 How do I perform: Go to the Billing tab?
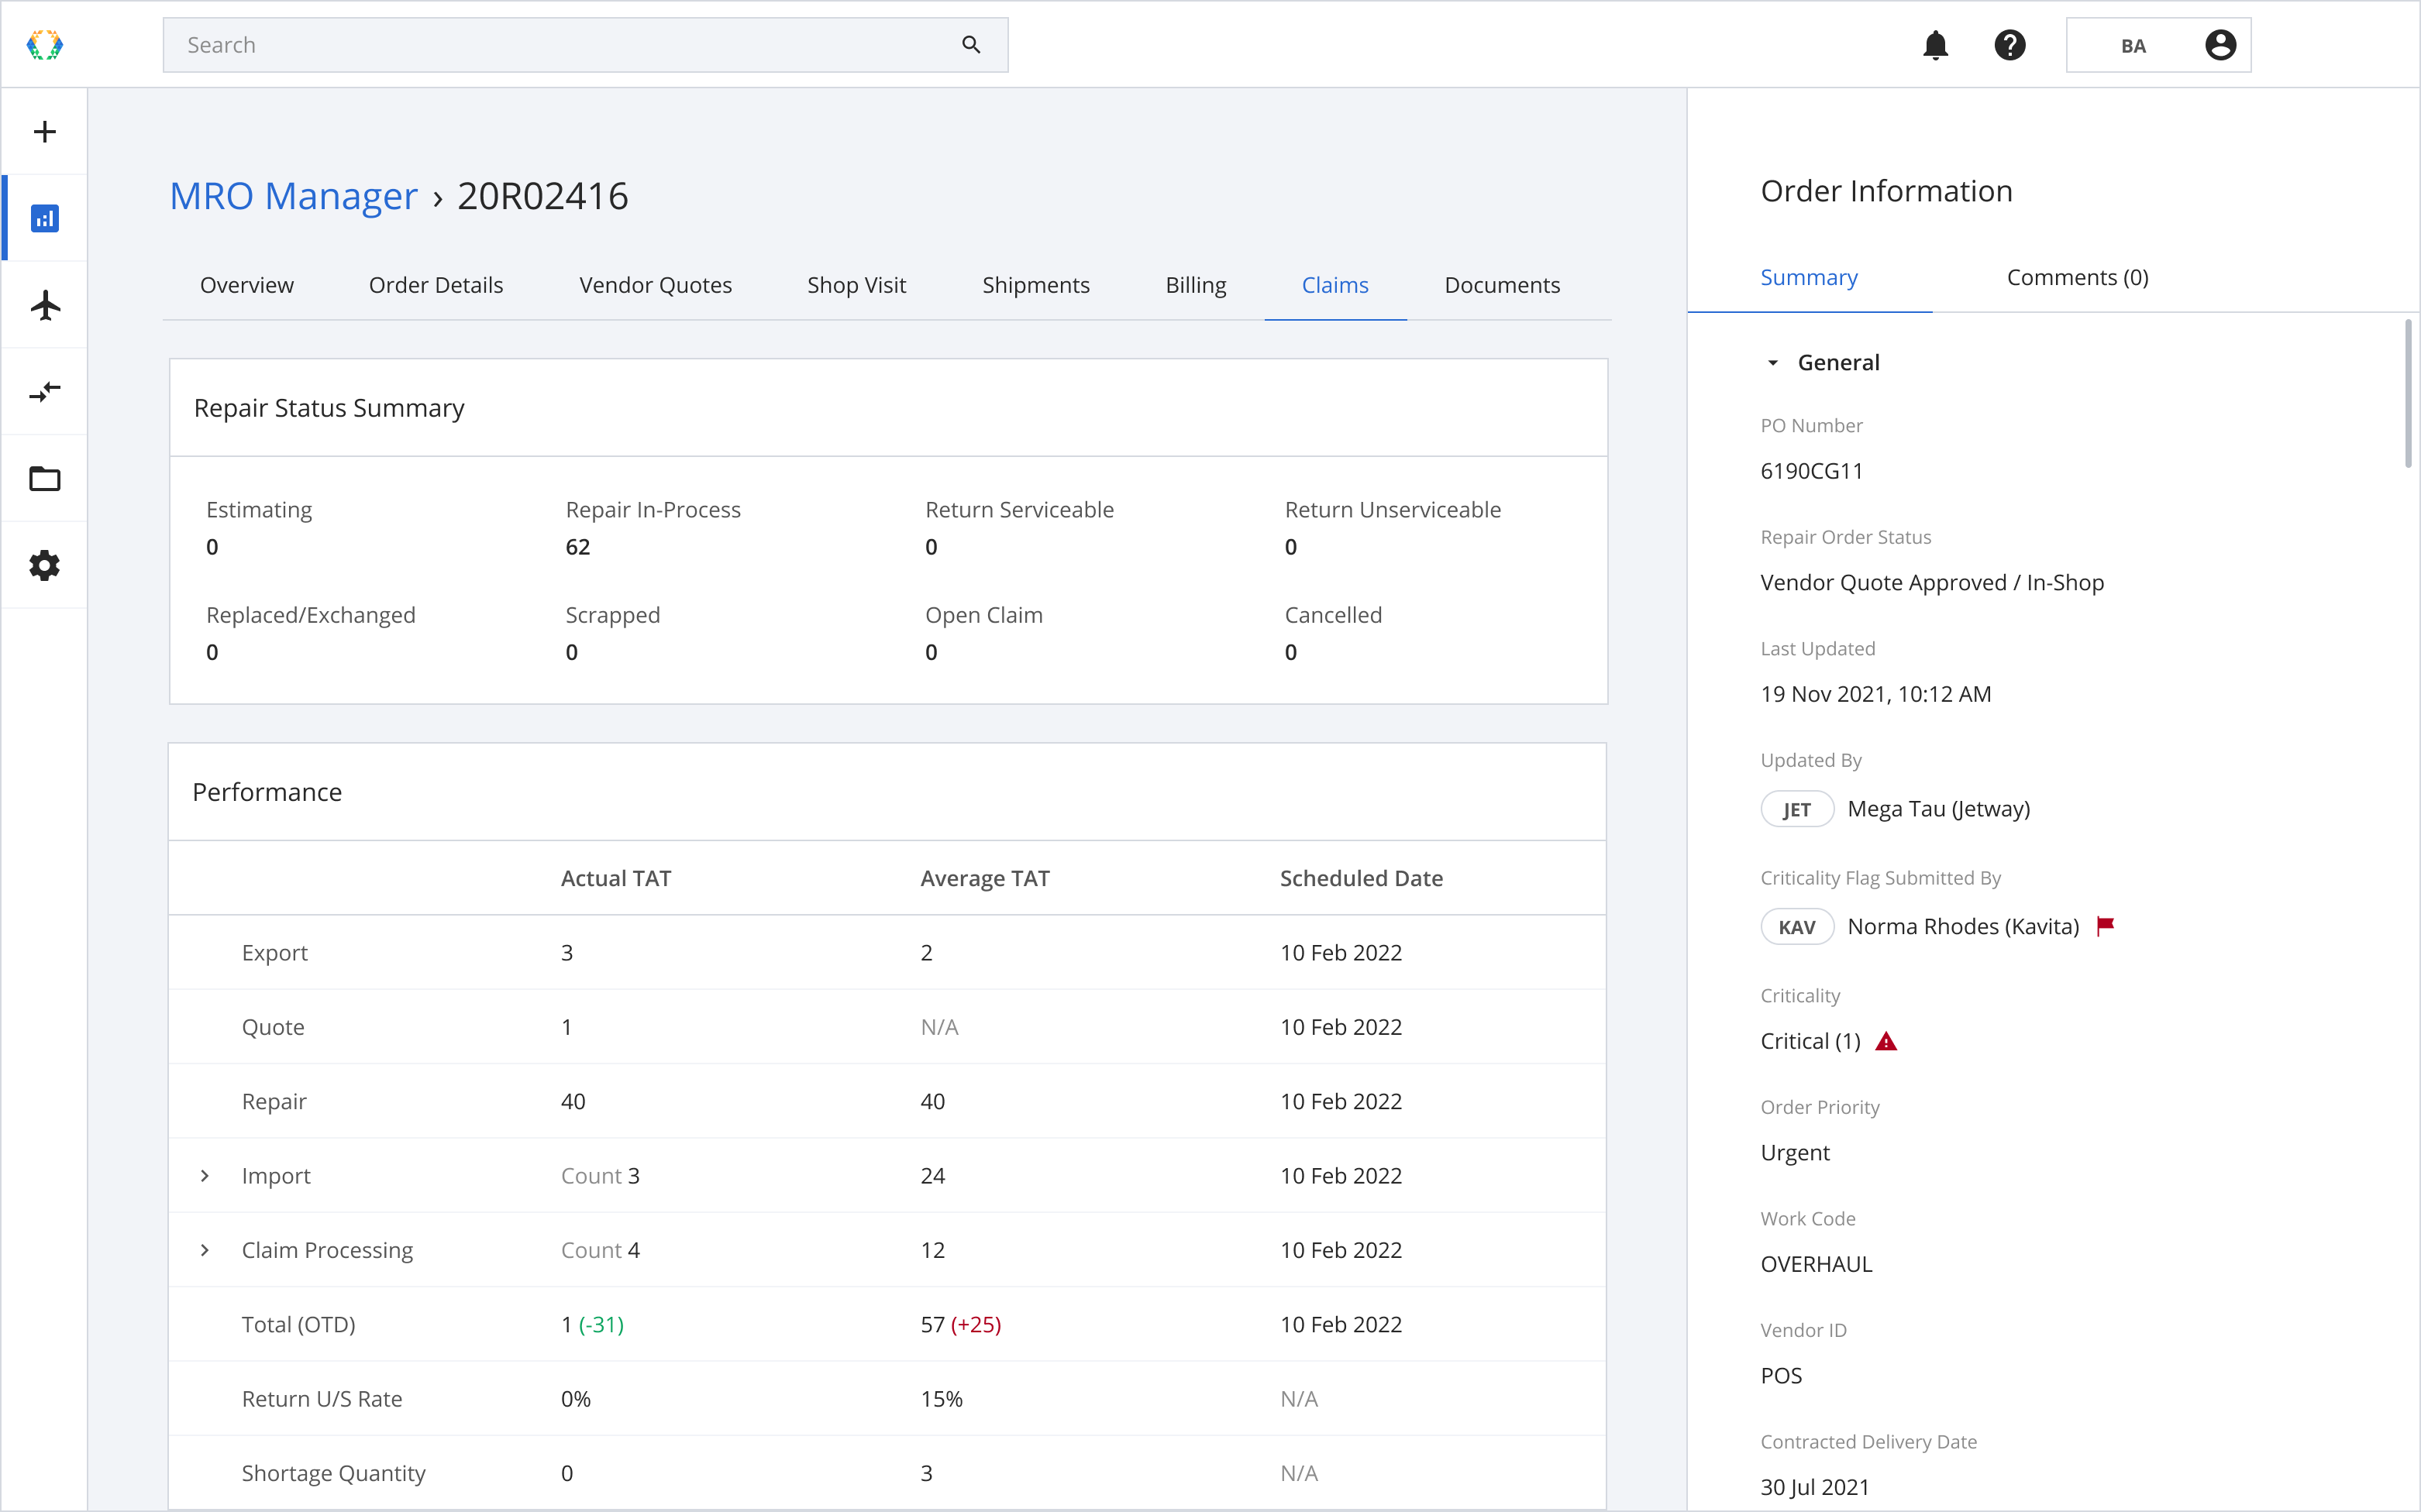(x=1196, y=285)
